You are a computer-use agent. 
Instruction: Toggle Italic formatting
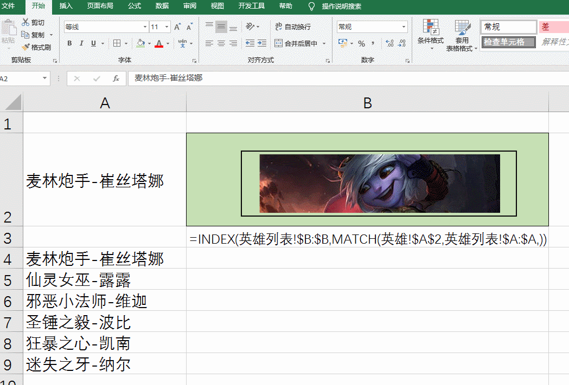pos(81,43)
